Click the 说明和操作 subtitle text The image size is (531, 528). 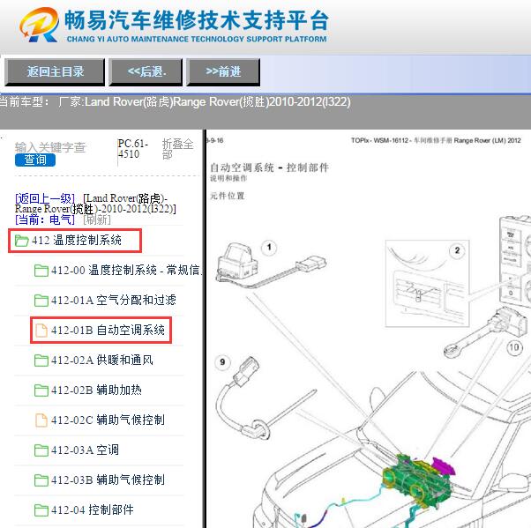tap(228, 178)
